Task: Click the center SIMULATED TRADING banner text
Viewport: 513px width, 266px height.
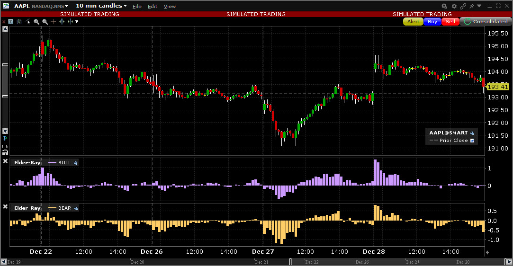Action: click(x=256, y=14)
